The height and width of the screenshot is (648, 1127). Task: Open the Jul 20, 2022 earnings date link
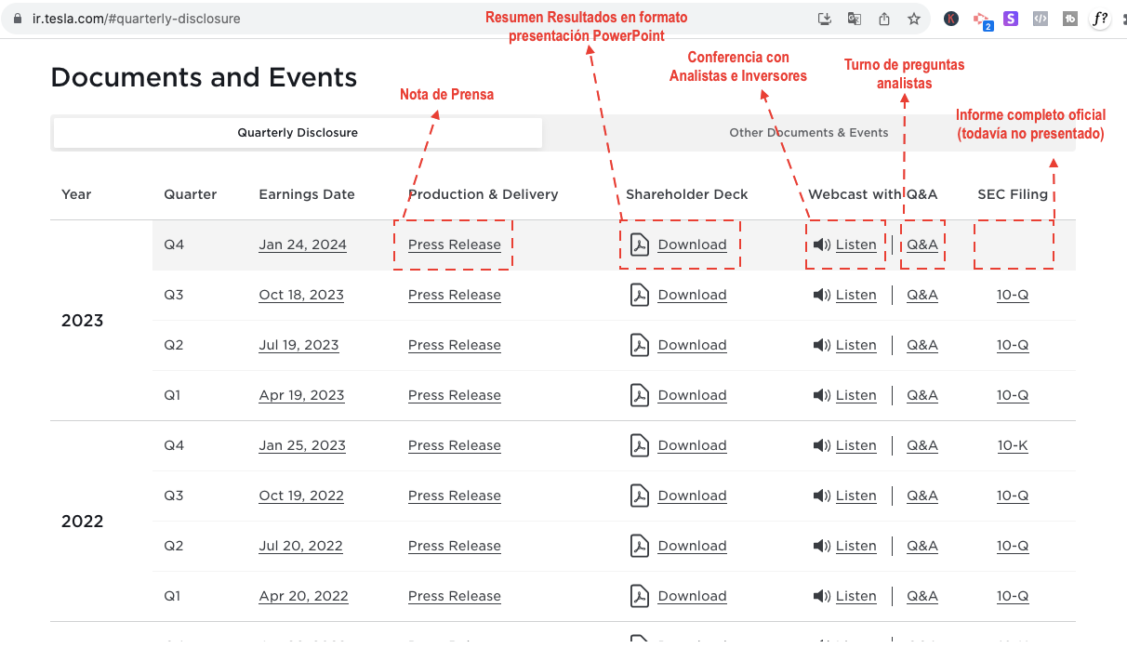coord(300,546)
